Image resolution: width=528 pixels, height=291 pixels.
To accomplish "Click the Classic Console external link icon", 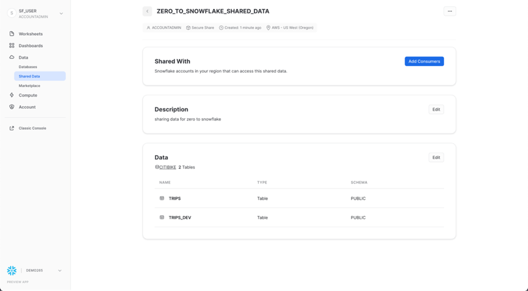I will (12, 128).
